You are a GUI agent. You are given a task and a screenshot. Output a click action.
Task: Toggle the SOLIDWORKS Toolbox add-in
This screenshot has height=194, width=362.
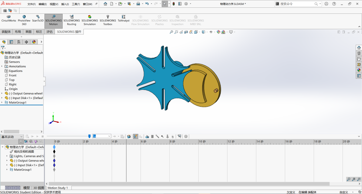[108, 21]
